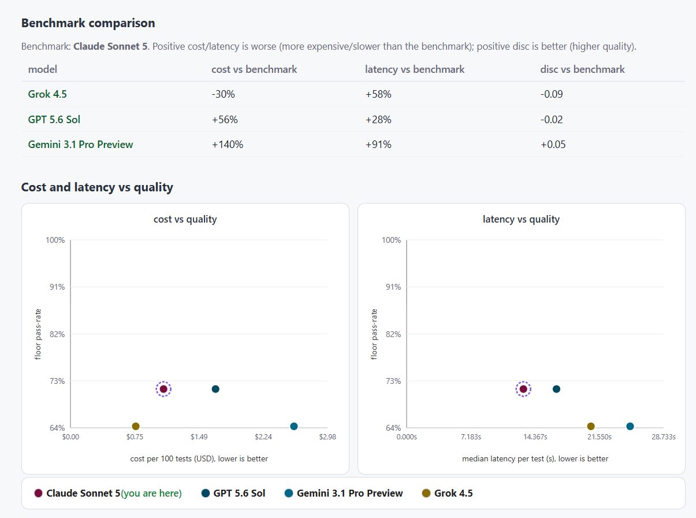Select Gemini disc value +0.05
The height and width of the screenshot is (518, 696).
click(x=553, y=145)
